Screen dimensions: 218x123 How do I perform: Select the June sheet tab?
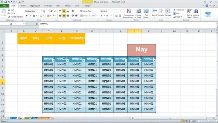pos(27,118)
